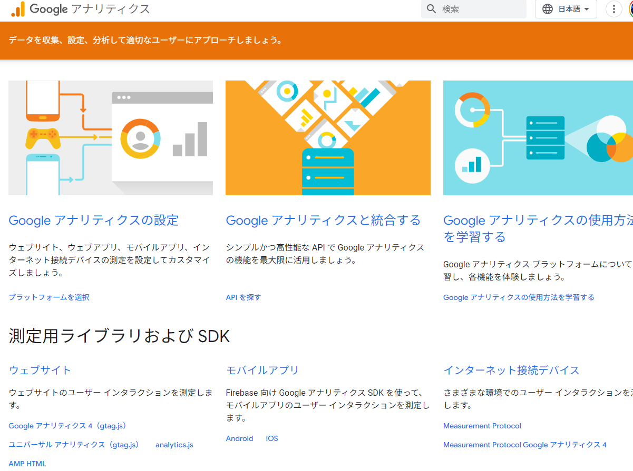Click the small Google アナリティクスの使用方法を学習する link
The height and width of the screenshot is (471, 633).
[x=519, y=297]
